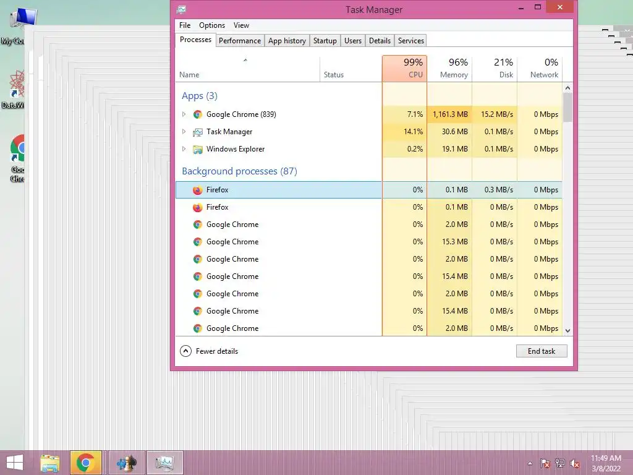Click the scrollbar up arrow

pyautogui.click(x=567, y=88)
